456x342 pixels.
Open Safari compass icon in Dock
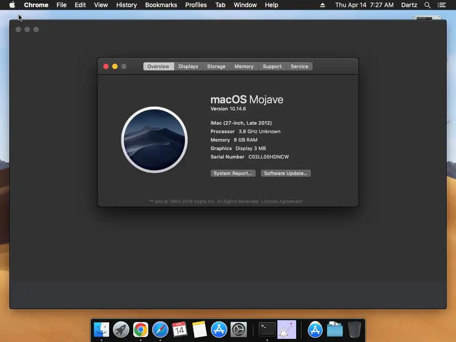[160, 330]
